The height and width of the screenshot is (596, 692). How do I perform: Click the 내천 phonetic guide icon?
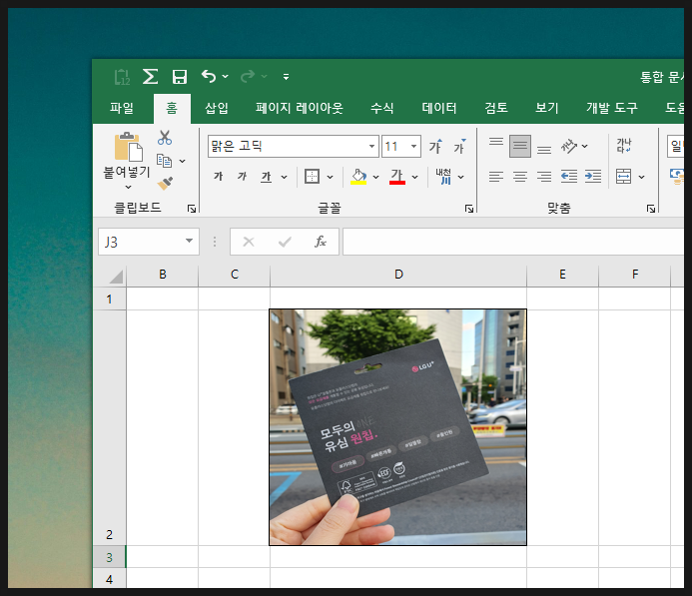click(443, 177)
